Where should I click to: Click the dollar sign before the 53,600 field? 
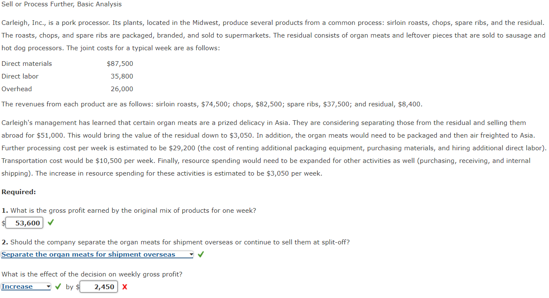point(3,222)
